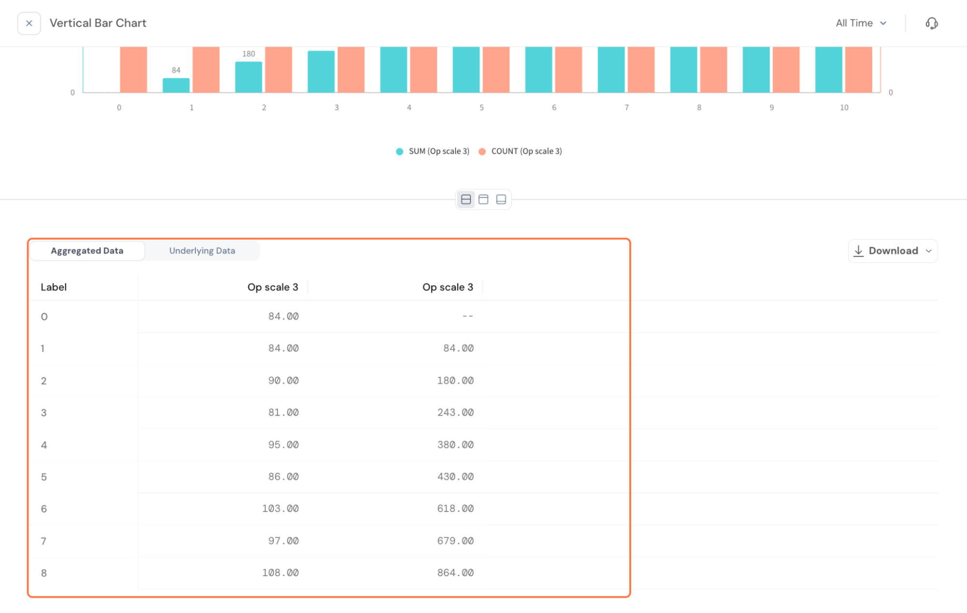The height and width of the screenshot is (613, 967).
Task: Click the download arrow icon
Action: tap(859, 251)
